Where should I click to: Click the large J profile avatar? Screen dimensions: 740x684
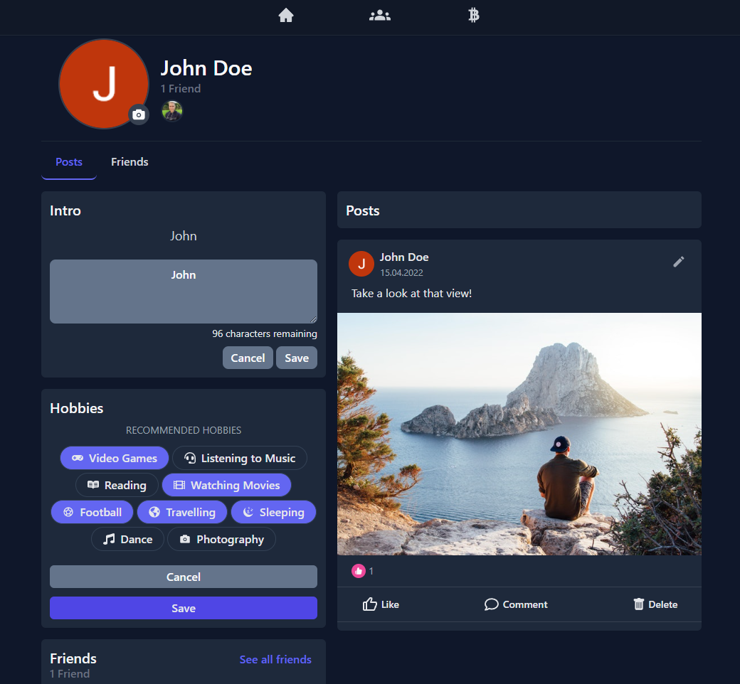coord(104,84)
